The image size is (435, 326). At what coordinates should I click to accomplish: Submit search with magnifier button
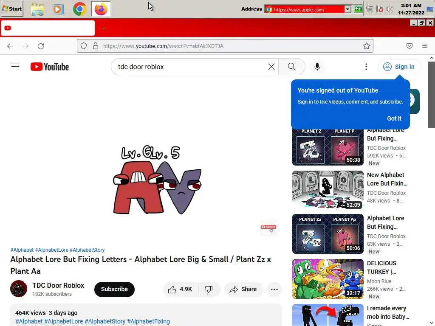pyautogui.click(x=291, y=67)
